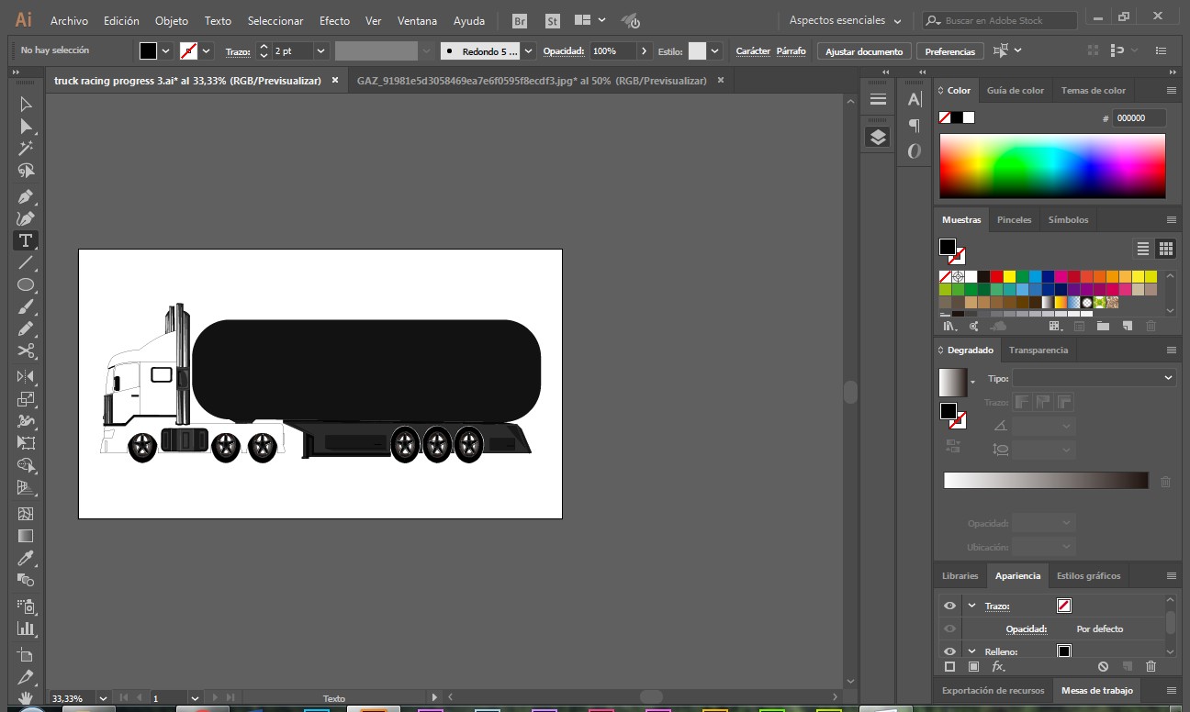
Task: Select the Eyedropper tool
Action: 26,558
